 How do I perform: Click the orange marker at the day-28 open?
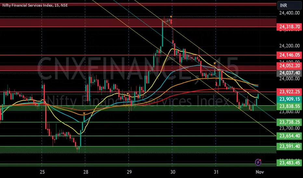[x=84, y=114]
